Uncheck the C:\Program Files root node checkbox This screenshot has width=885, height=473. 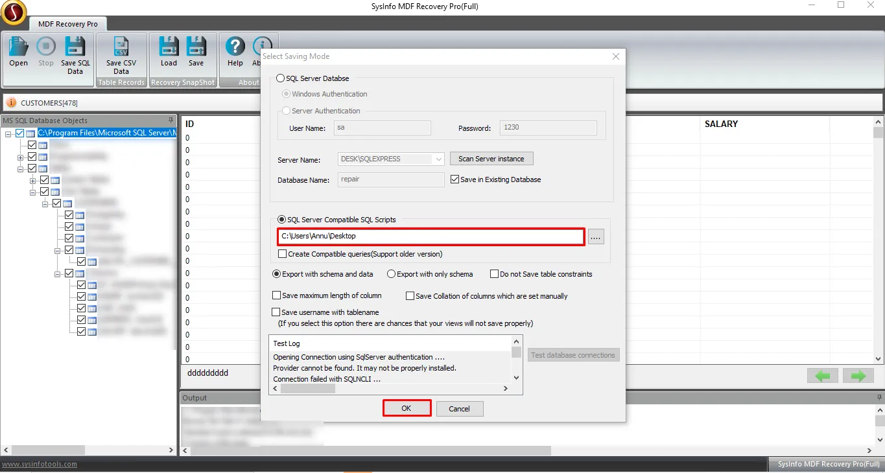19,133
